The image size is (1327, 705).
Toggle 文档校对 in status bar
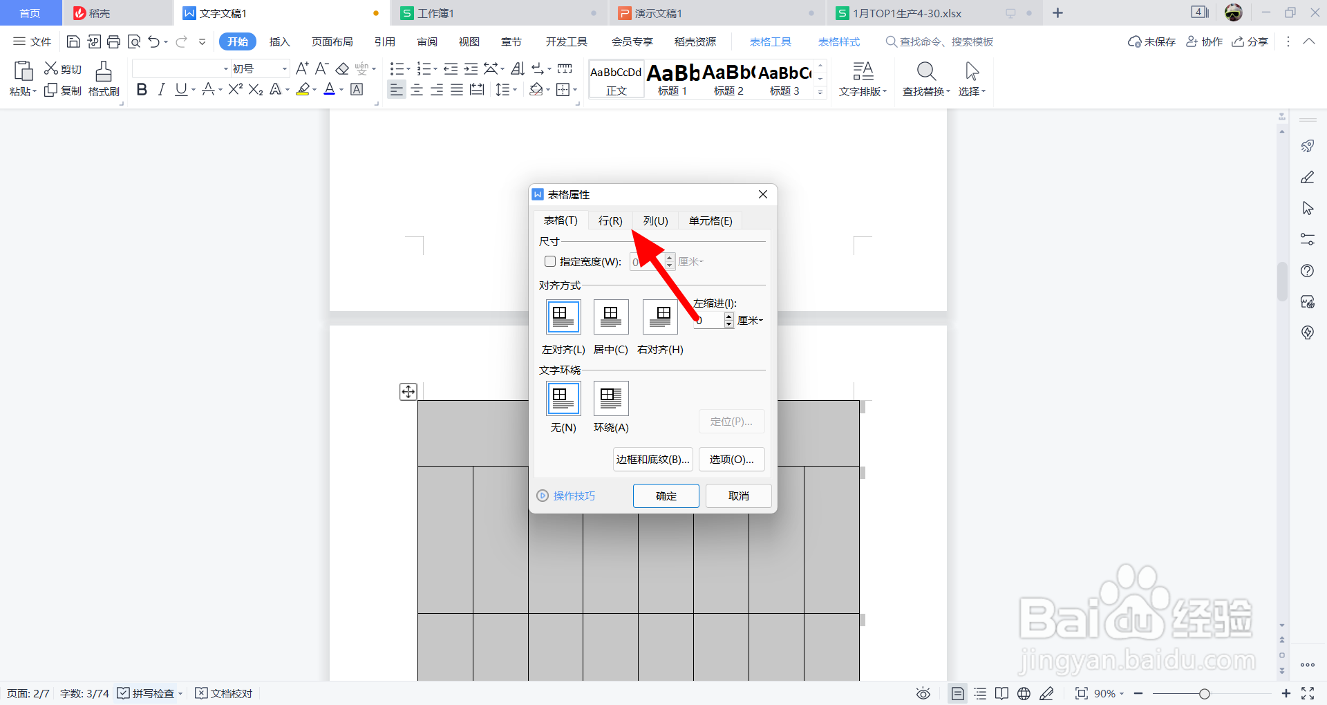[224, 693]
